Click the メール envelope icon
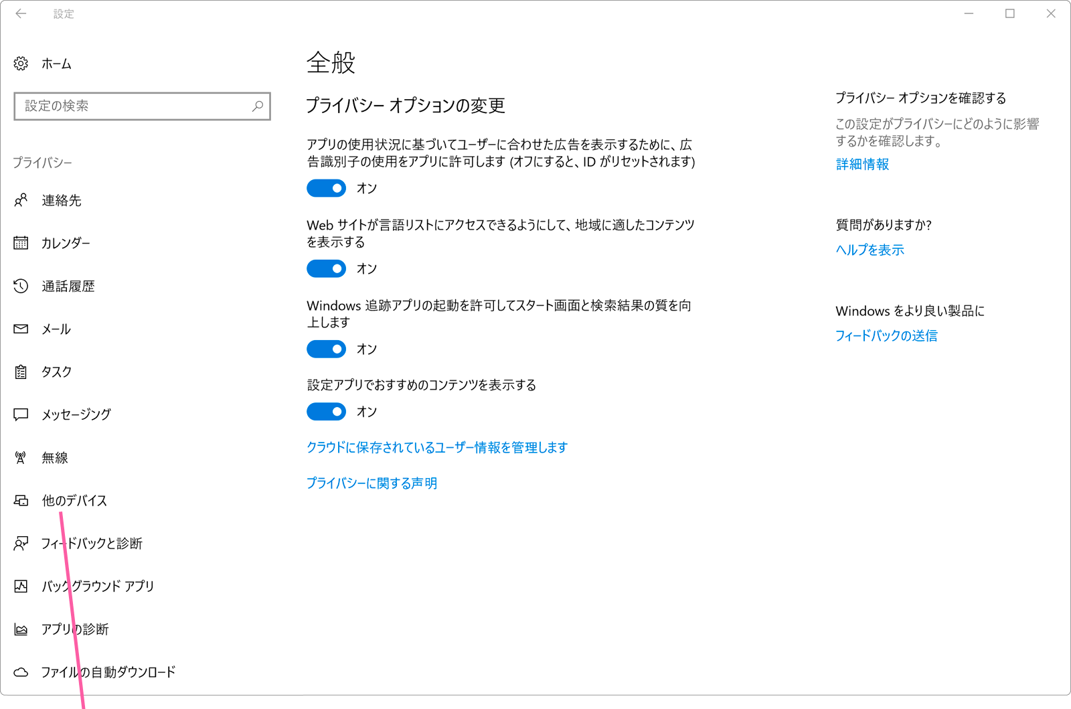The height and width of the screenshot is (709, 1071). click(x=21, y=329)
